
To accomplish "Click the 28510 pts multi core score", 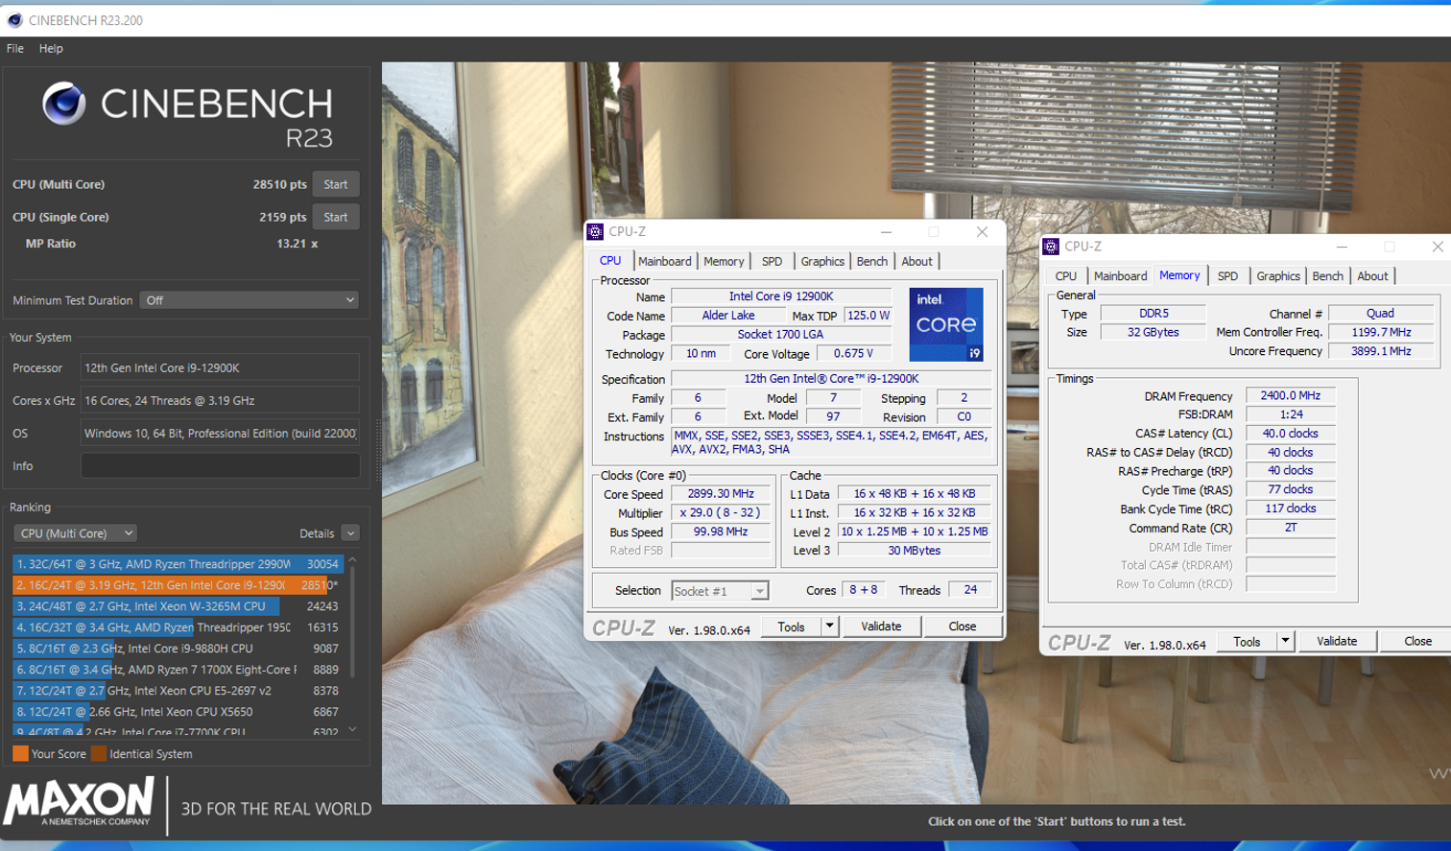I will coord(280,184).
